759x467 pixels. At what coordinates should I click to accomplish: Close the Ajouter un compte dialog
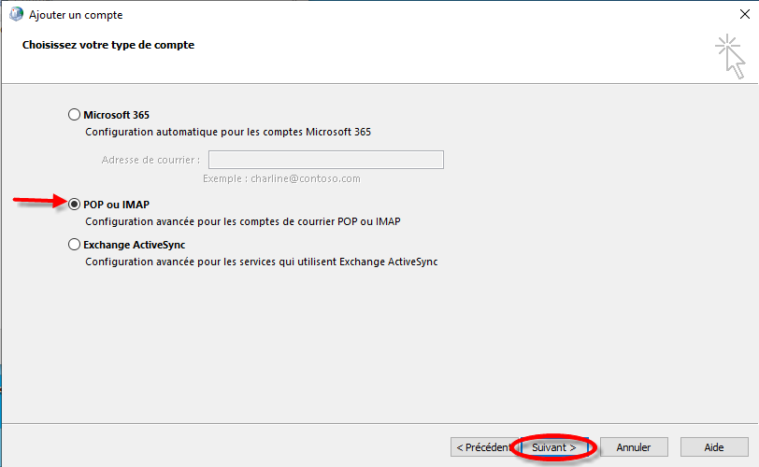[x=745, y=15]
